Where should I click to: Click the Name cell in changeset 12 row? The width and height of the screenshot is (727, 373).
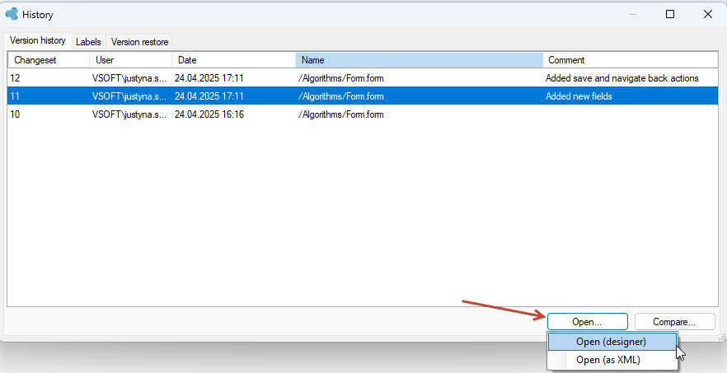tap(340, 78)
